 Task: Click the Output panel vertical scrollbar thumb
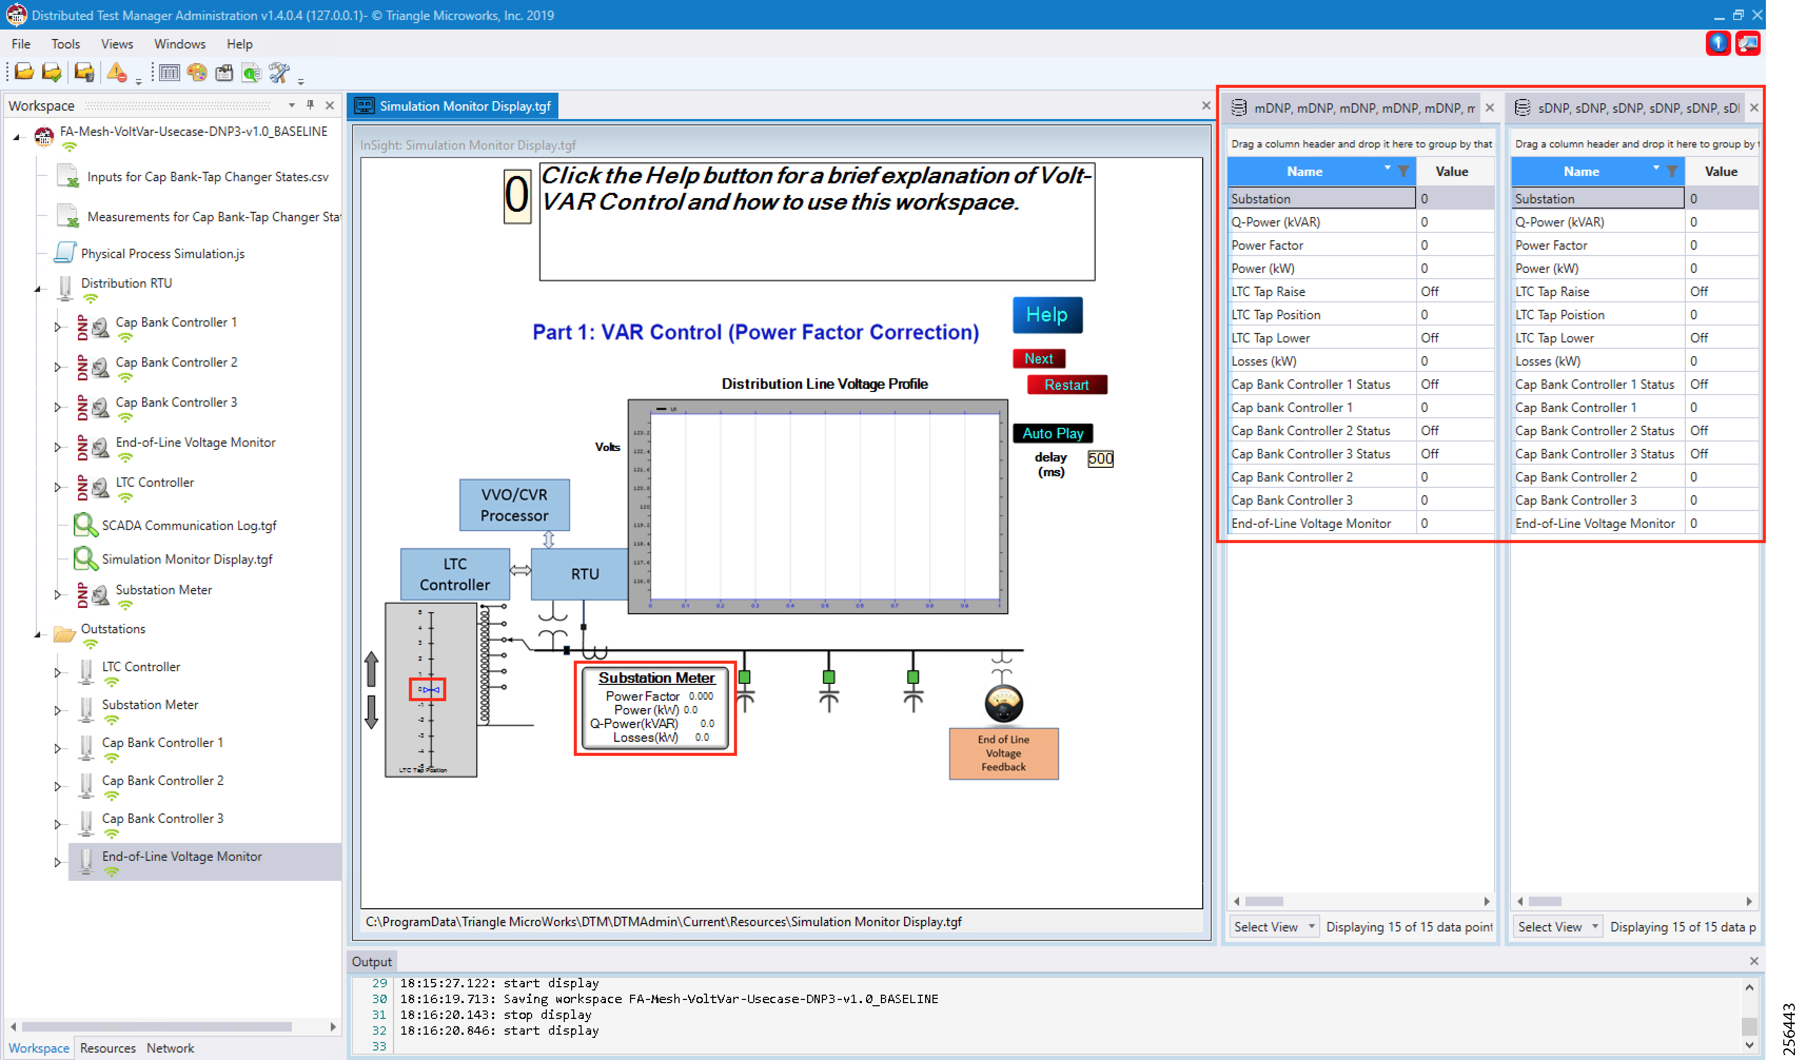point(1749,1026)
